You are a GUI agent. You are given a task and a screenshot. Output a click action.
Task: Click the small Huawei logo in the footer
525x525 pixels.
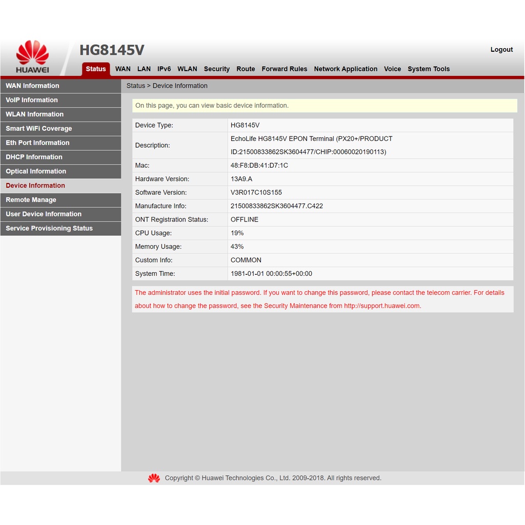point(154,478)
